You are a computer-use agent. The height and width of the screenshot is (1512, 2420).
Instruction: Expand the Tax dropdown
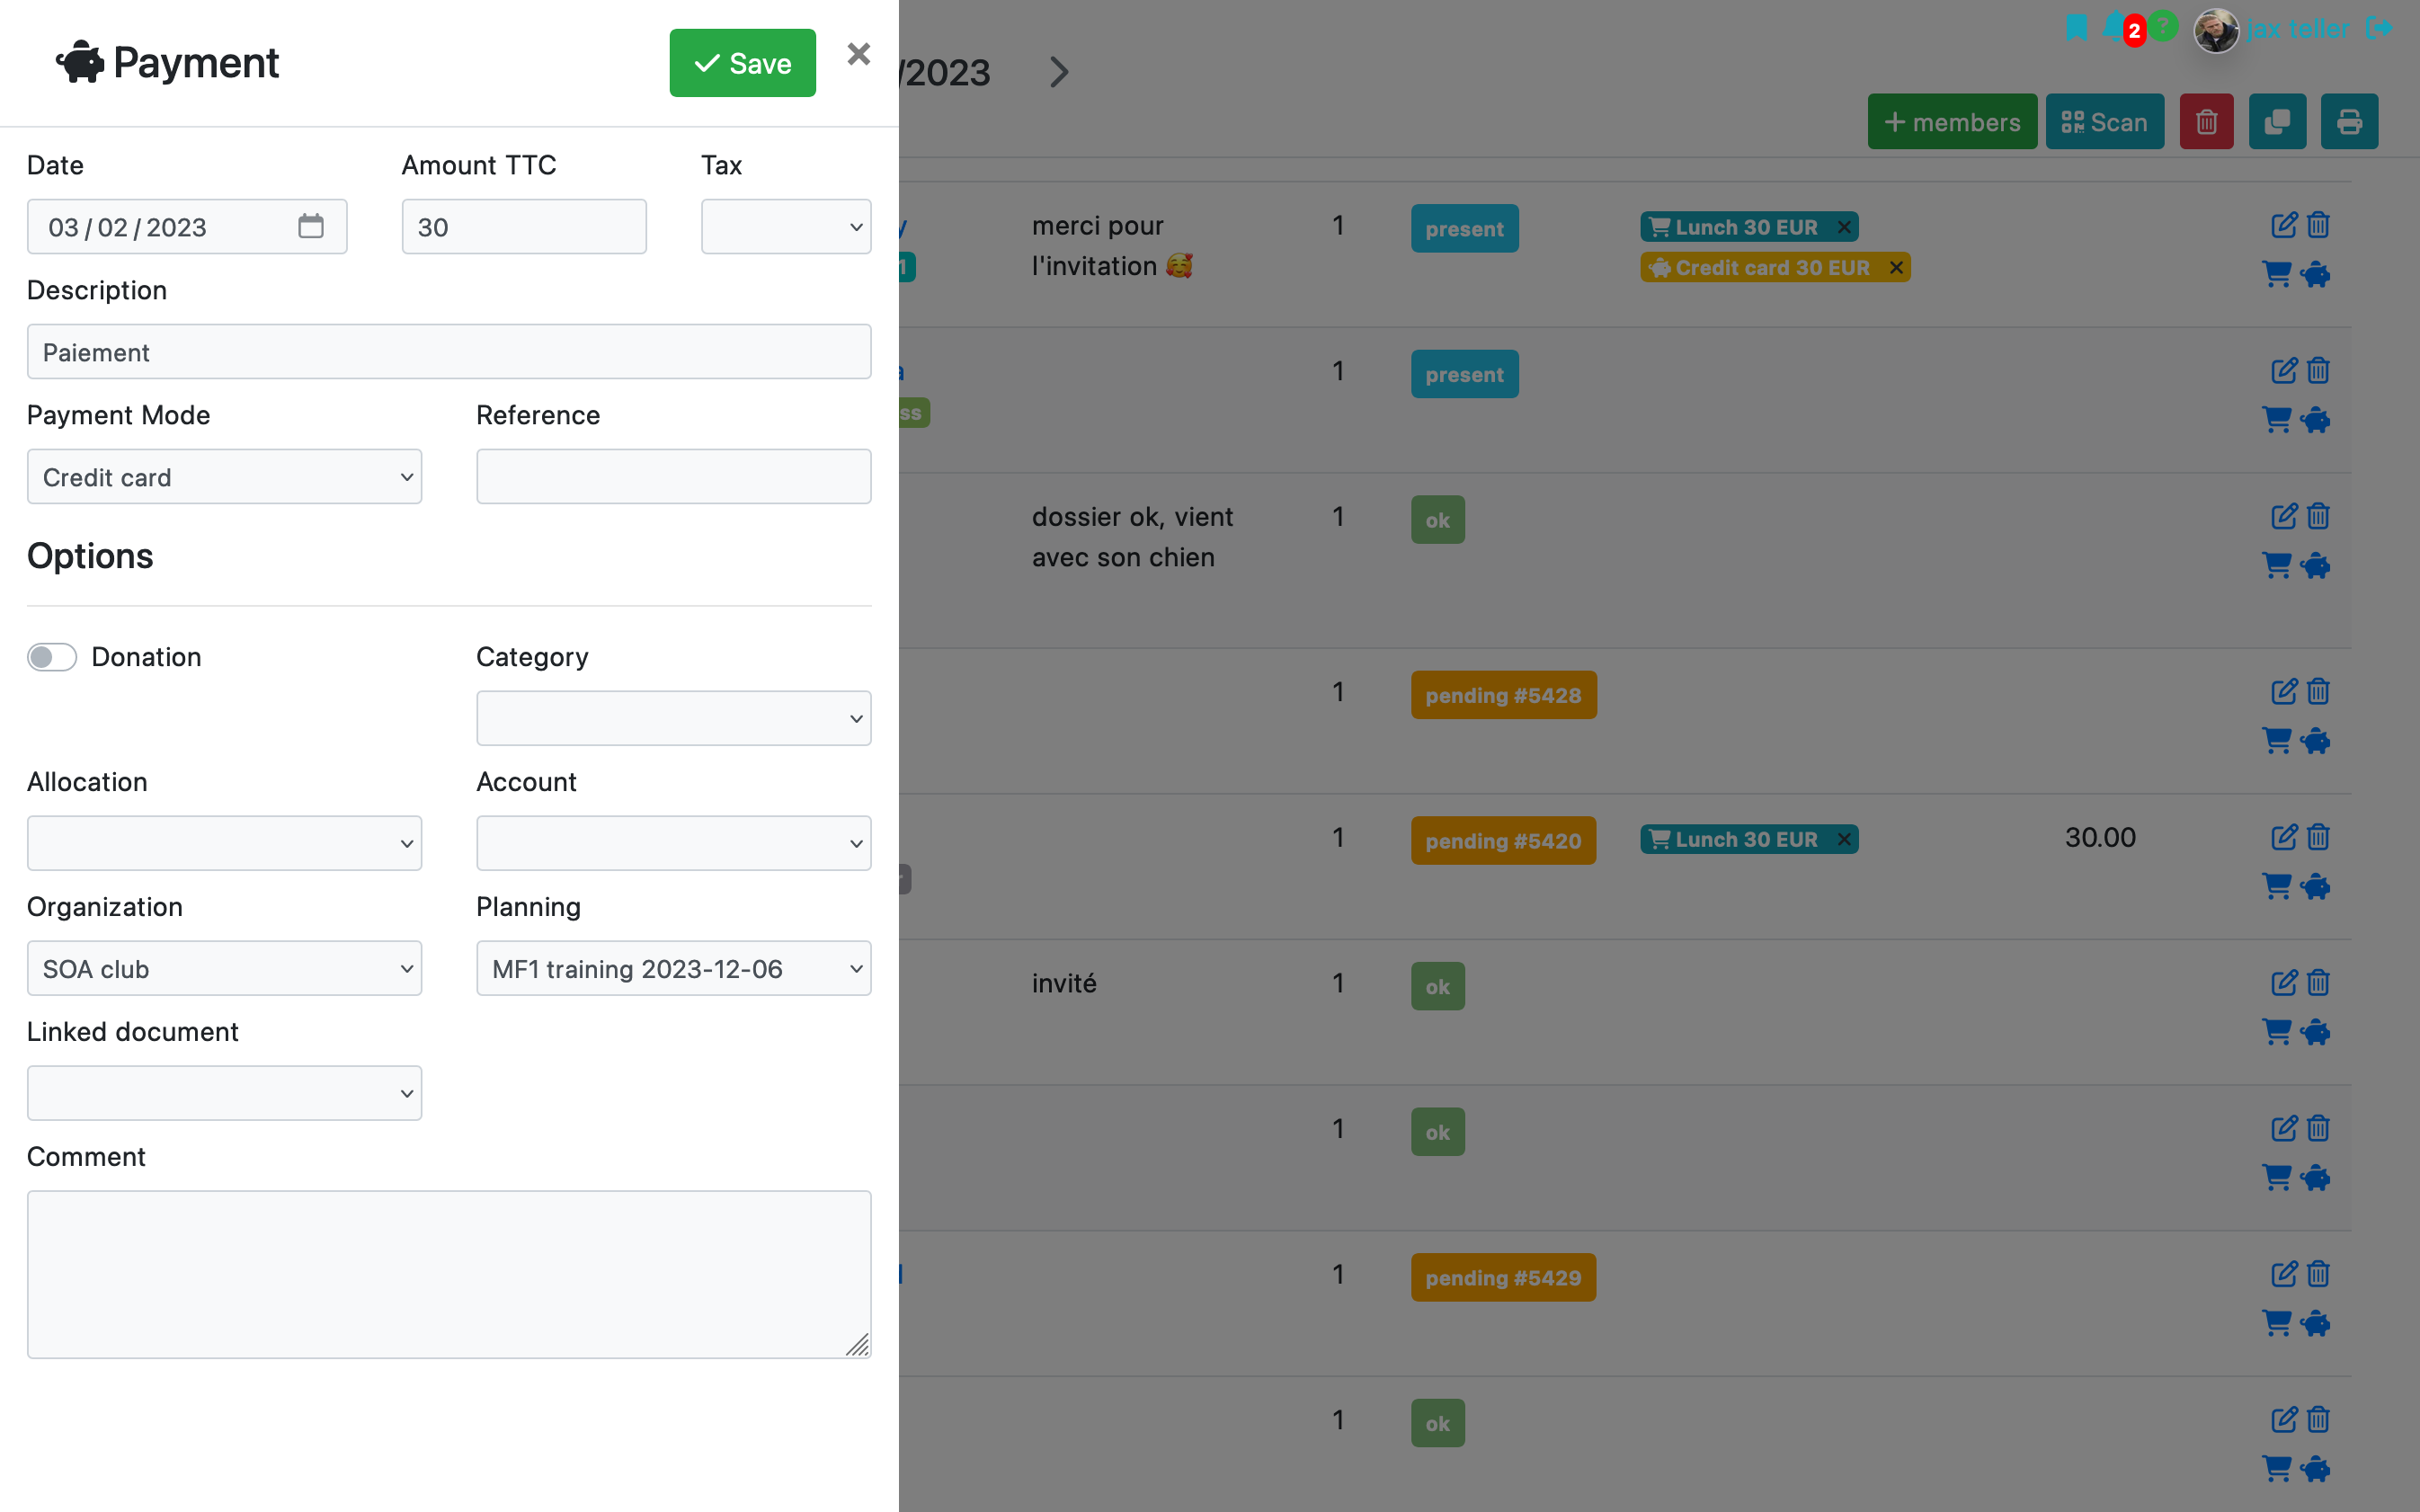click(x=785, y=227)
